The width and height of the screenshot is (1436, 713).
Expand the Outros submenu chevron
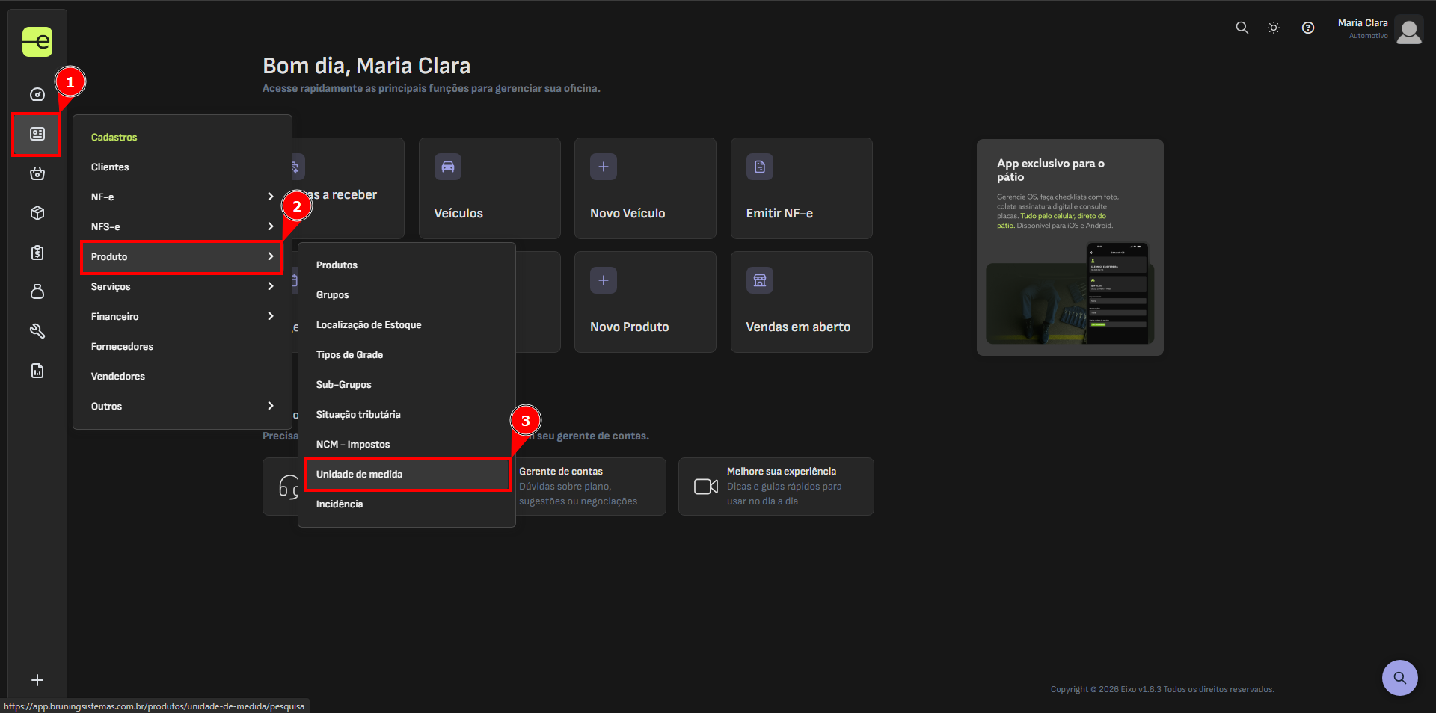coord(271,406)
